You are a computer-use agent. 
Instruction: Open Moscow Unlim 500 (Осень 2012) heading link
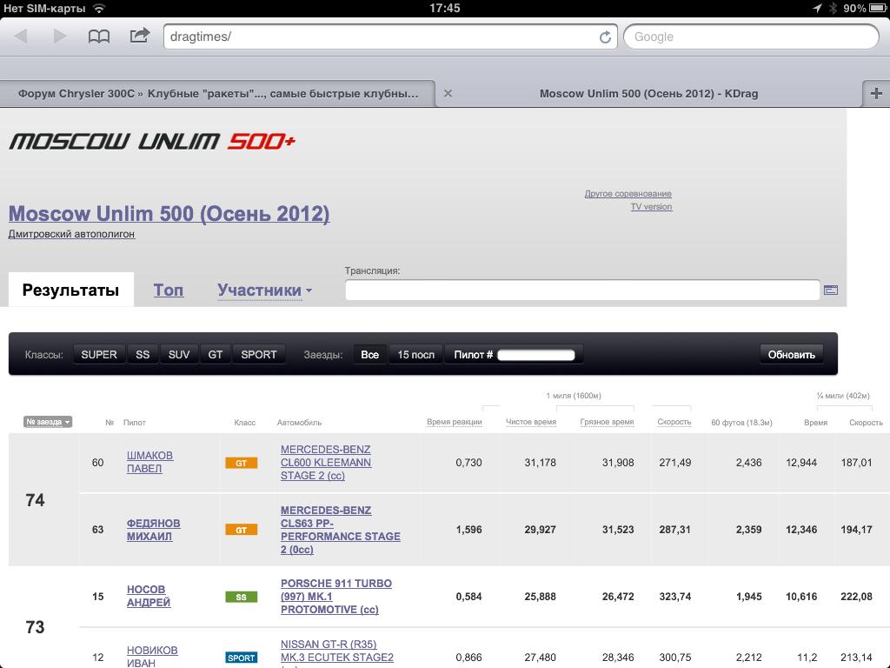[x=169, y=214]
